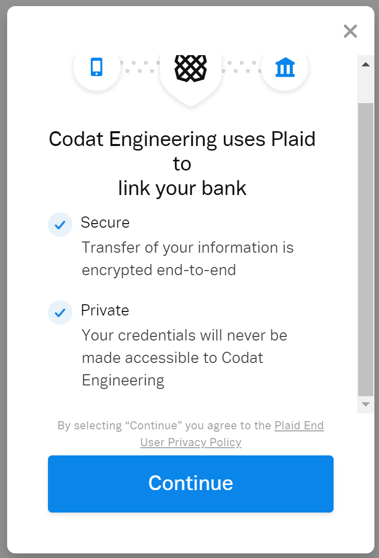
Task: Click the mobile phone icon
Action: 96,67
